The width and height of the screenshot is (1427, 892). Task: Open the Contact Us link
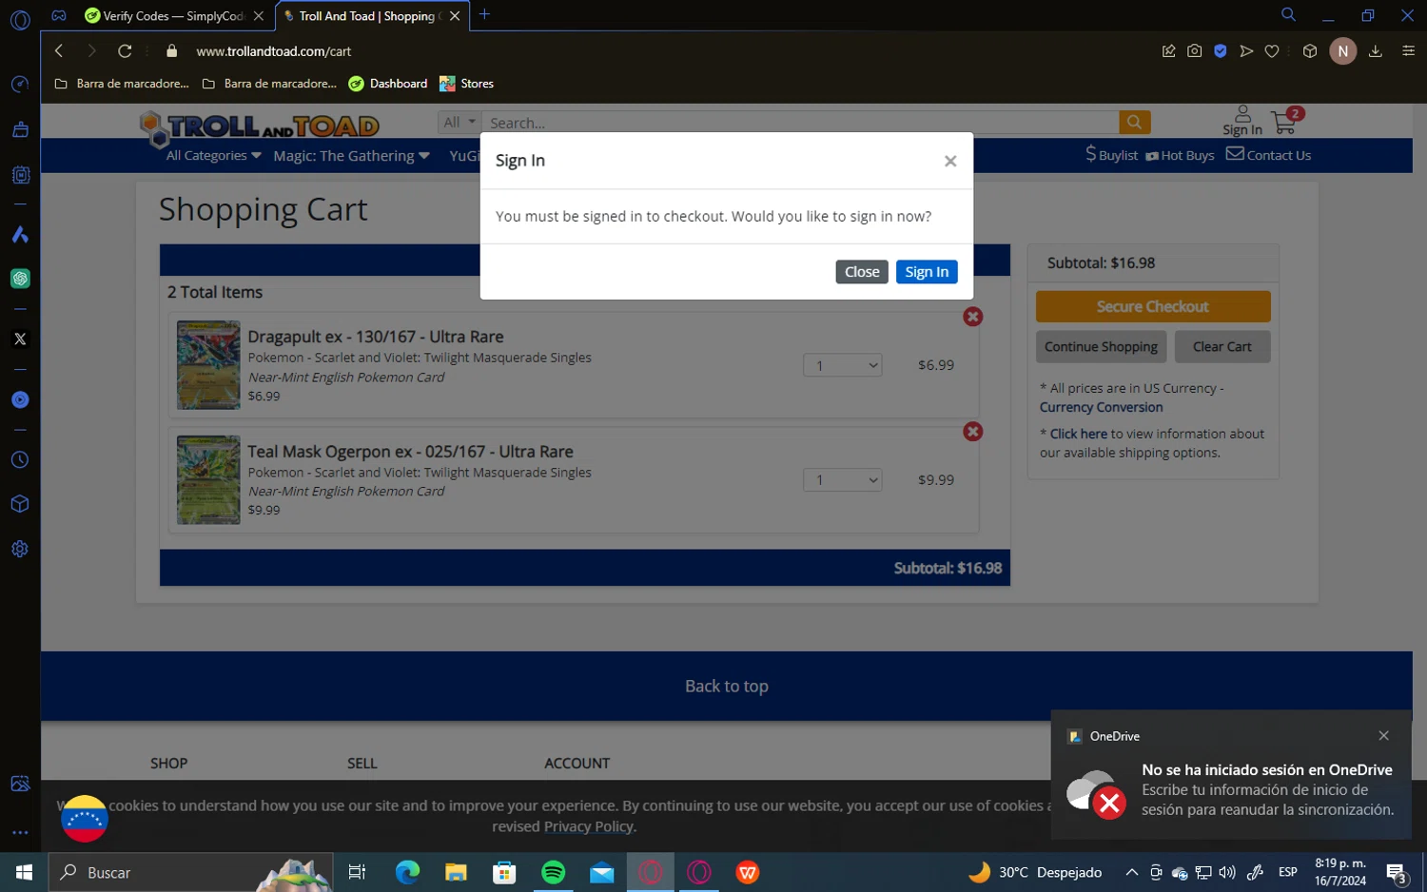click(x=1268, y=155)
